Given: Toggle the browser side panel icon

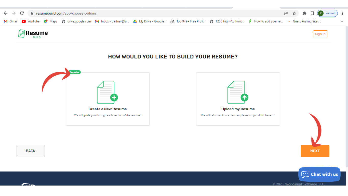Looking at the screenshot, I should click(x=312, y=13).
